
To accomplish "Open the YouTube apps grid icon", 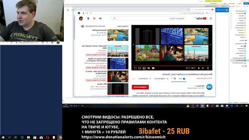I will point(94,19).
